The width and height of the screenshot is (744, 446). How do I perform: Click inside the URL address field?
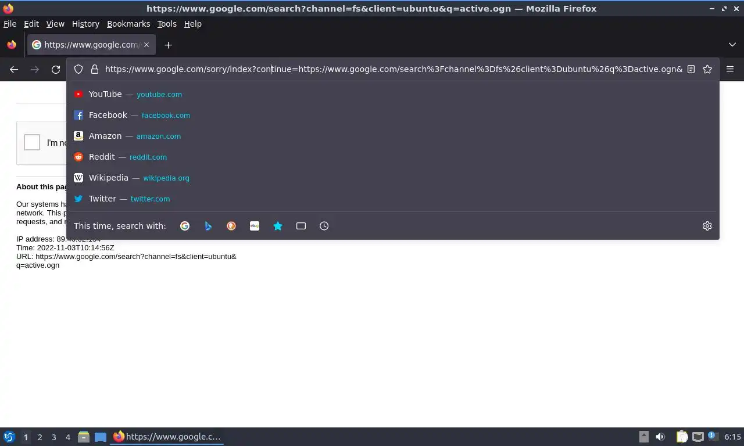[x=394, y=69]
